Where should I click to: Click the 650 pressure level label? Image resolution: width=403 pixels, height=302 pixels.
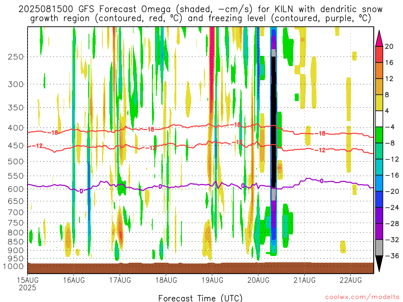(x=16, y=201)
